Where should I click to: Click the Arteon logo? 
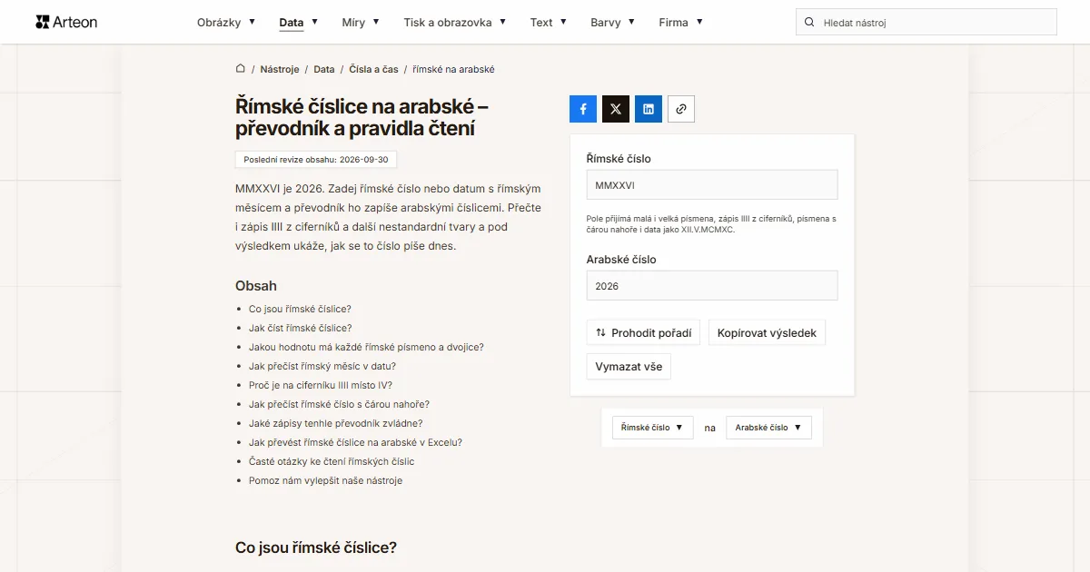[x=66, y=22]
